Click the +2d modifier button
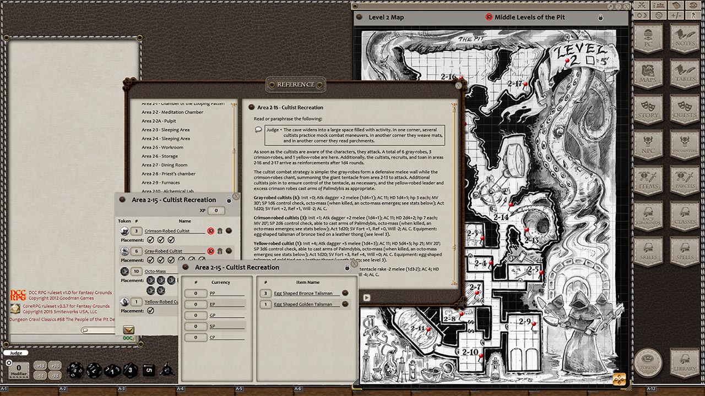Screen dimensions: 705x396 55,366
